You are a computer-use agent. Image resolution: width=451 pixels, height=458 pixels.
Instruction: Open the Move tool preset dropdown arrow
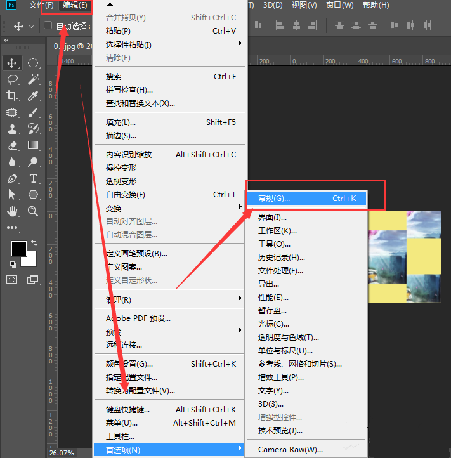[31, 27]
